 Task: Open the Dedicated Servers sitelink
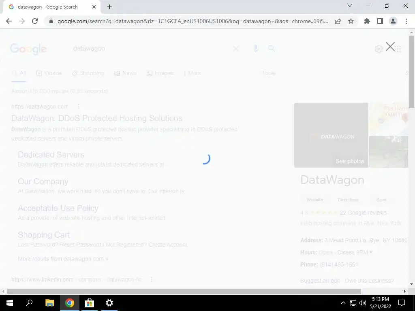[51, 155]
